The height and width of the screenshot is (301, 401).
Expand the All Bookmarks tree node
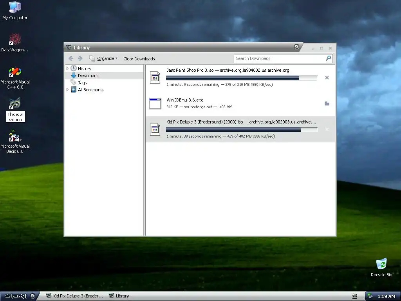(x=67, y=90)
